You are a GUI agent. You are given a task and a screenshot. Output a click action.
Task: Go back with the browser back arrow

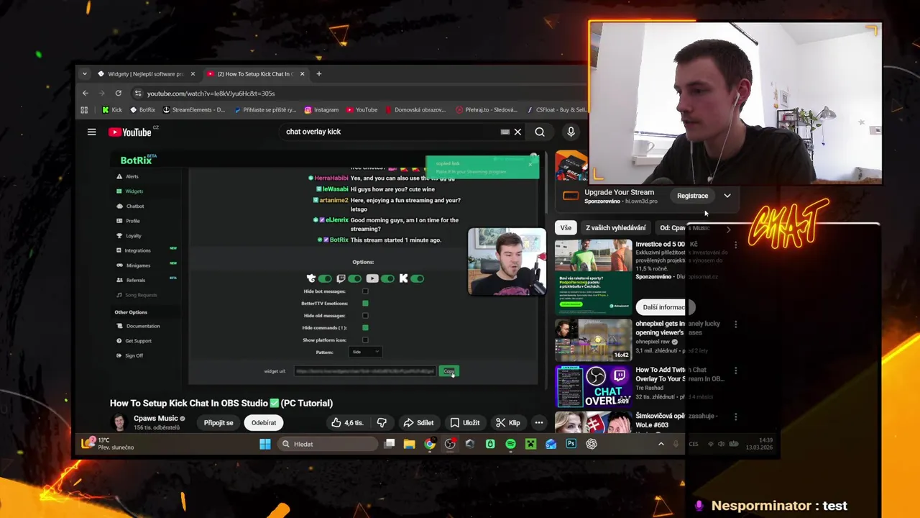point(85,93)
